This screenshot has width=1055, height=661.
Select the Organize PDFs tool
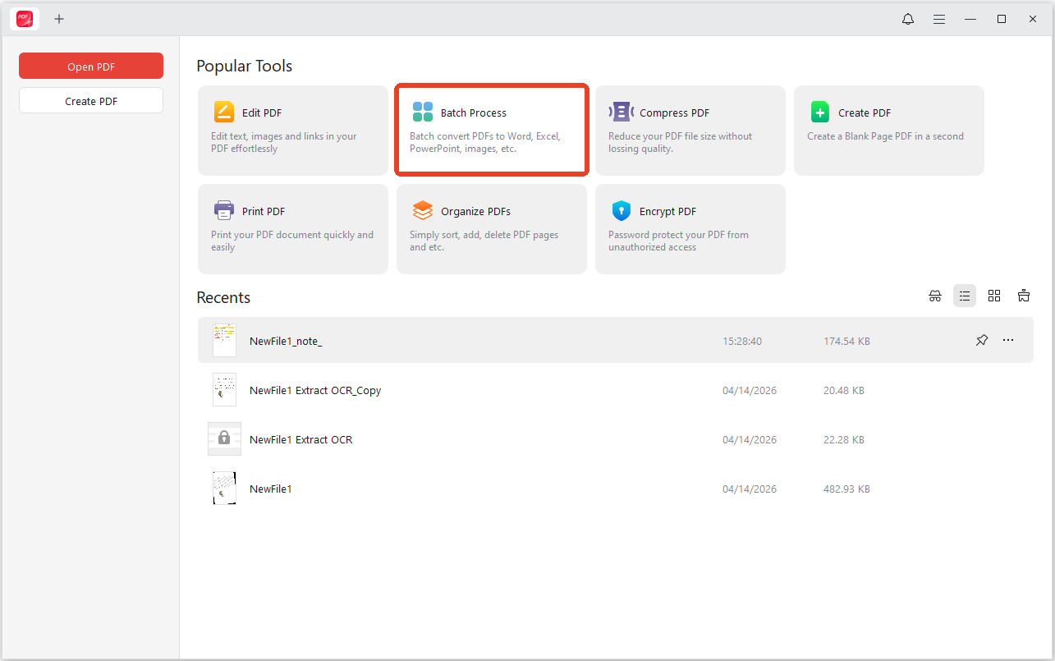(491, 228)
